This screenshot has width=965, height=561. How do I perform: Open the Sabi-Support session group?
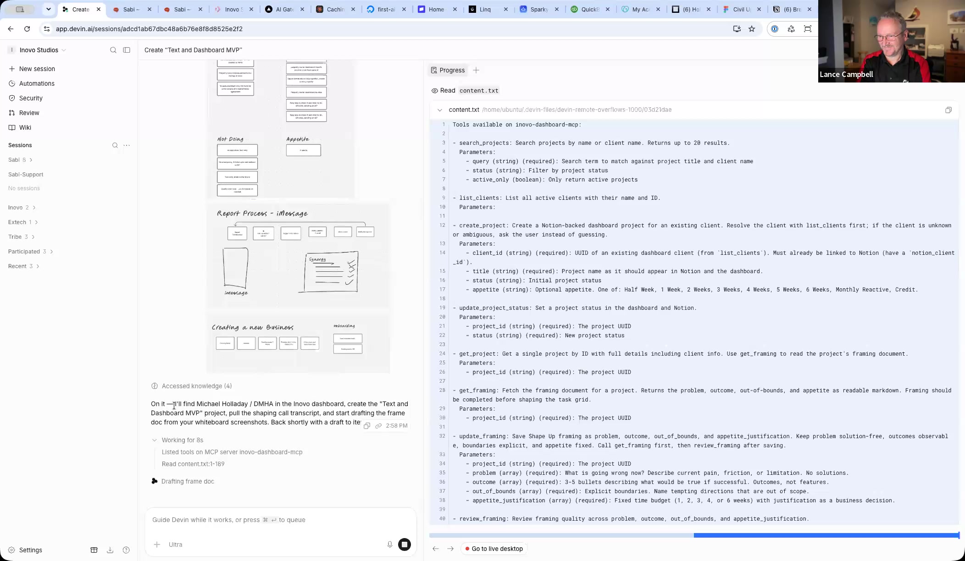26,175
